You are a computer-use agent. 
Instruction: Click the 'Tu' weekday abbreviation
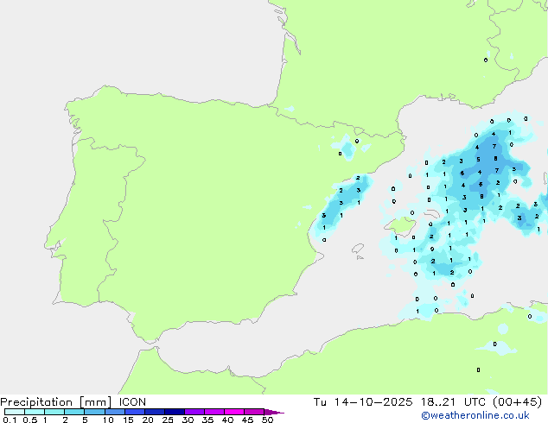click(x=320, y=402)
